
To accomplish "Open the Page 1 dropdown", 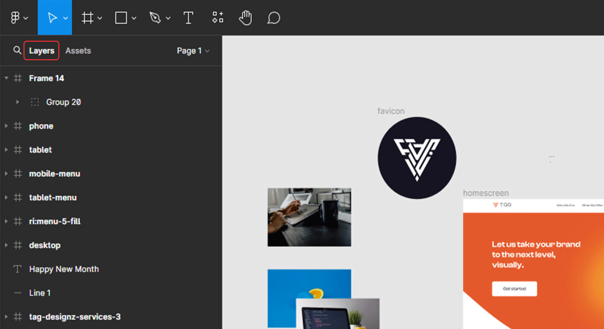I will 193,51.
